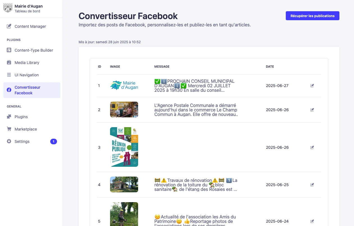
Task: Go to Media Library
Action: (x=32, y=63)
